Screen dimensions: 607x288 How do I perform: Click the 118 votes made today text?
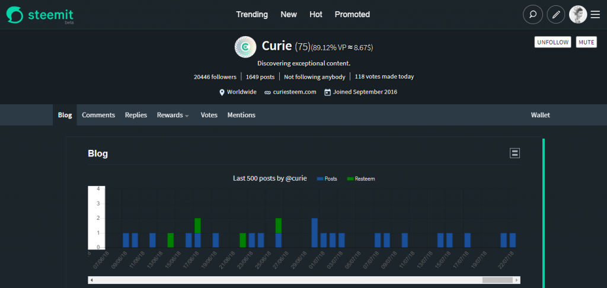pyautogui.click(x=384, y=76)
